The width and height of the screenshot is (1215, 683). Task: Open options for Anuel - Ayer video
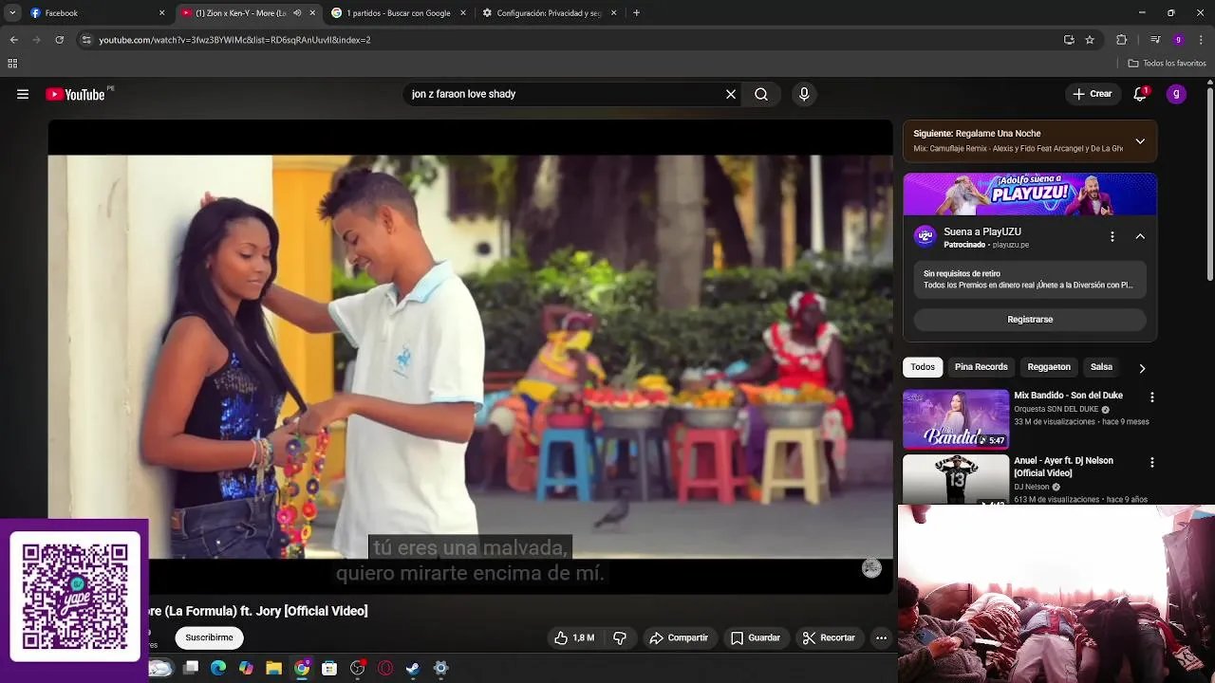1152,463
